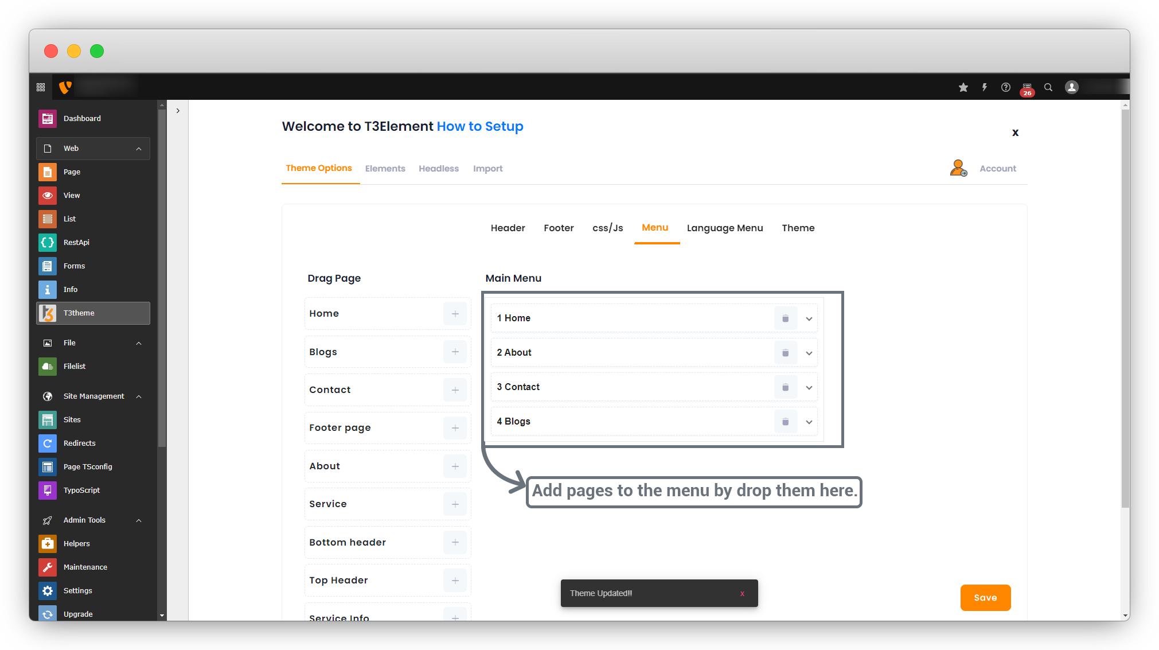Viewport: 1159px width, 650px height.
Task: Open the Info module icon
Action: point(48,290)
